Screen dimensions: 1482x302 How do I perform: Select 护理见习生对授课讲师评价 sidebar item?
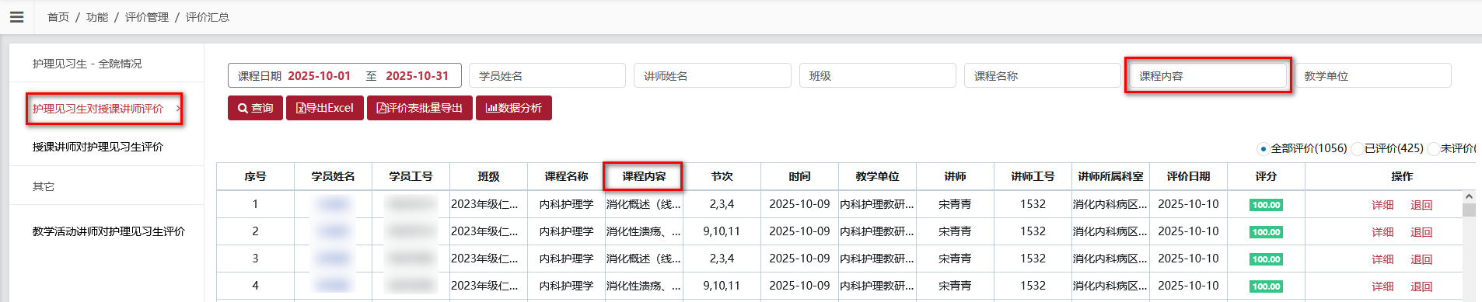[98, 109]
